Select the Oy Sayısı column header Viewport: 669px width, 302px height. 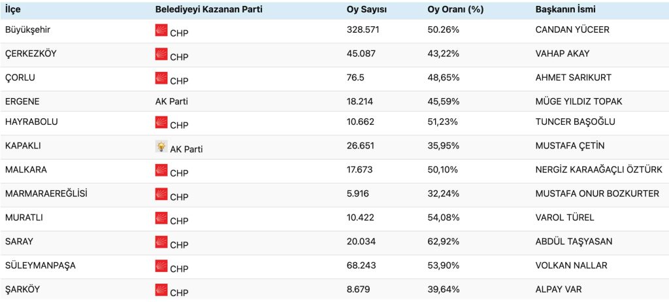[x=367, y=10]
